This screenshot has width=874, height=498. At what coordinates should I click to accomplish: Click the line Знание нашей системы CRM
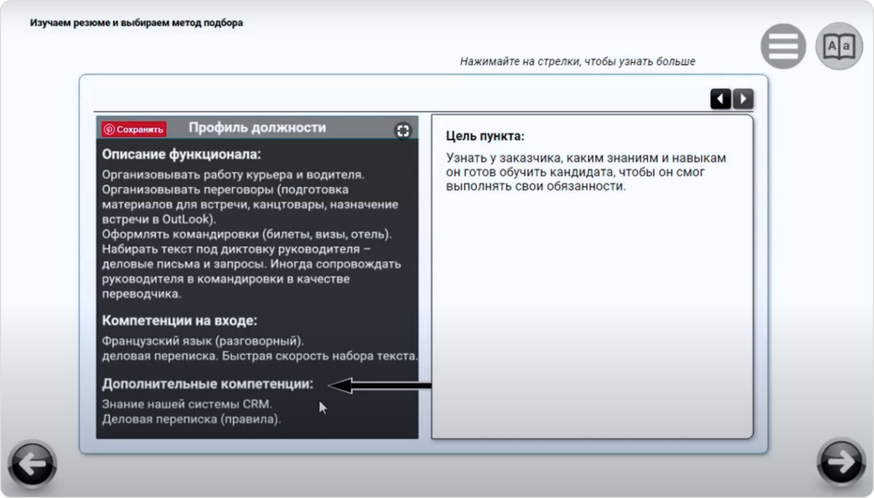pos(187,404)
